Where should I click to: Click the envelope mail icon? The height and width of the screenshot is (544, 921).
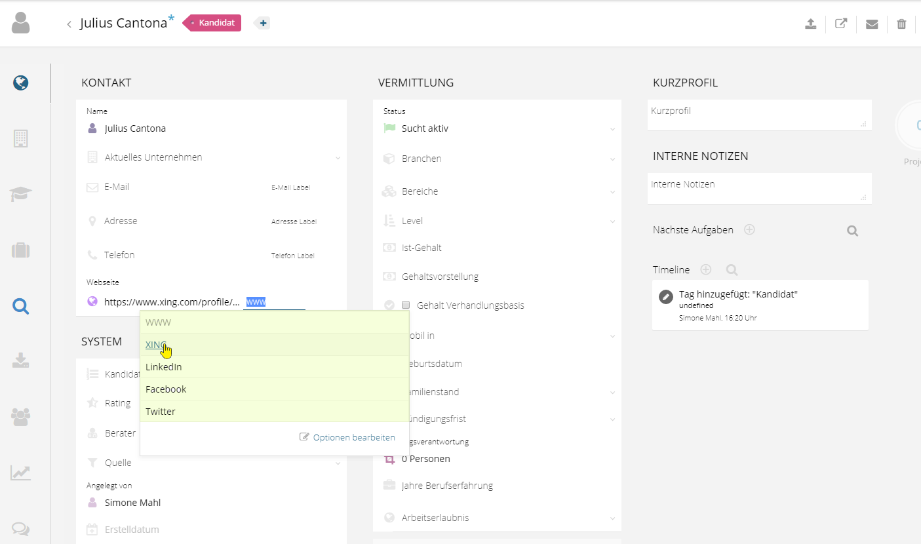coord(872,24)
